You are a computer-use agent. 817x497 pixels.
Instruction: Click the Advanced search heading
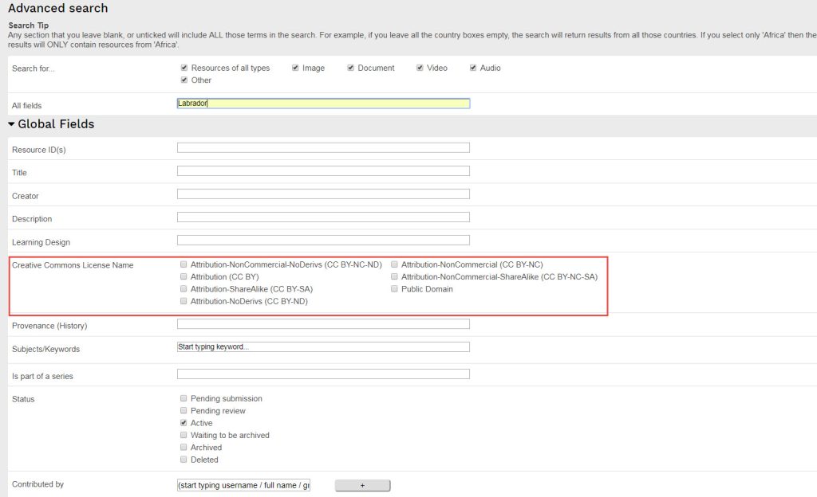(x=57, y=8)
